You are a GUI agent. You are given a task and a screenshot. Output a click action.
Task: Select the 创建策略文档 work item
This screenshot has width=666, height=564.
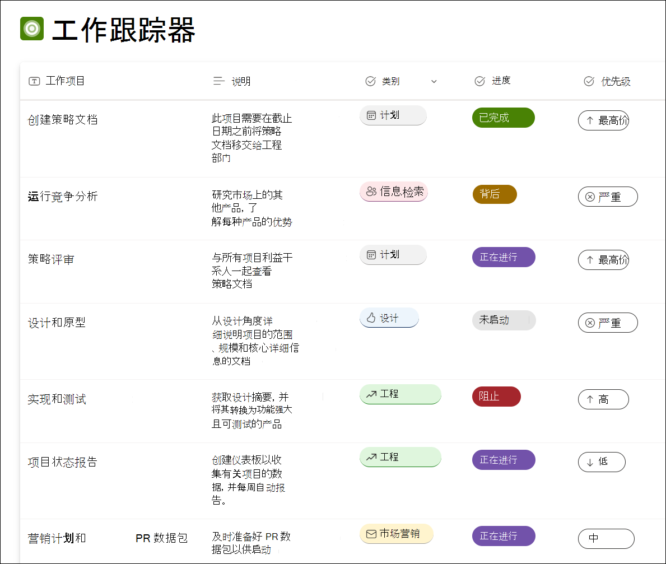[x=63, y=120]
